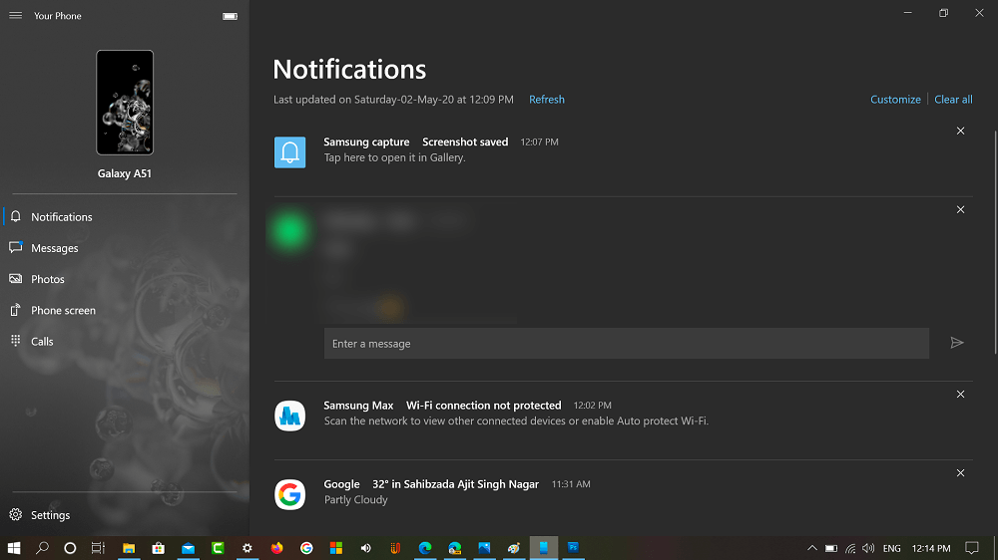Open Phone screen in sidebar
This screenshot has height=560, width=998.
pyautogui.click(x=125, y=310)
